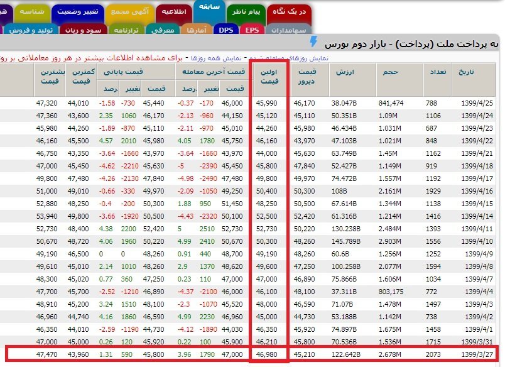Click the blue lightning bolt icon

click(314, 42)
